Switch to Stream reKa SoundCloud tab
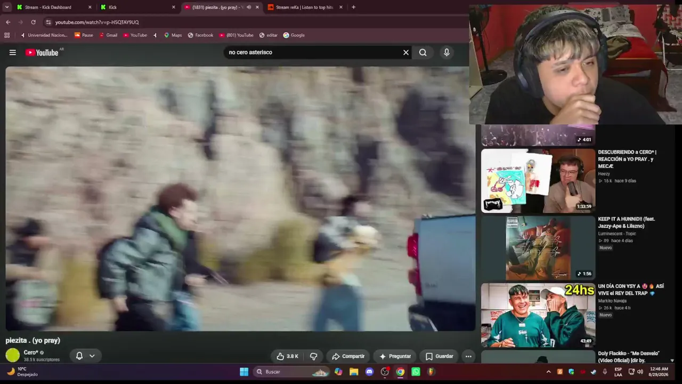Screen dimensions: 682x384 pyautogui.click(x=304, y=7)
